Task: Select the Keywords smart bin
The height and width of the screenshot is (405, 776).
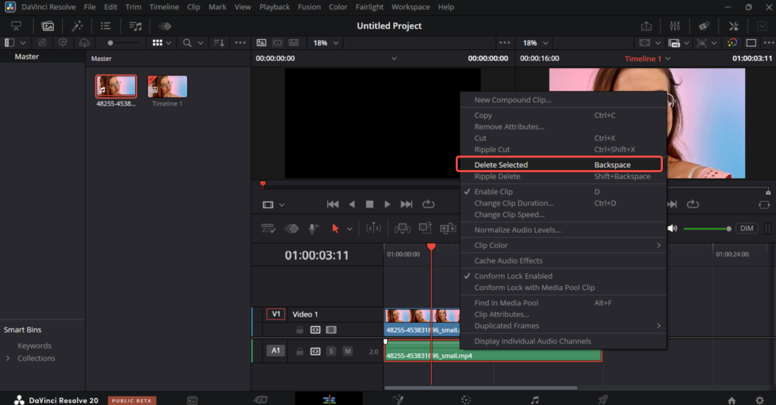Action: point(34,346)
